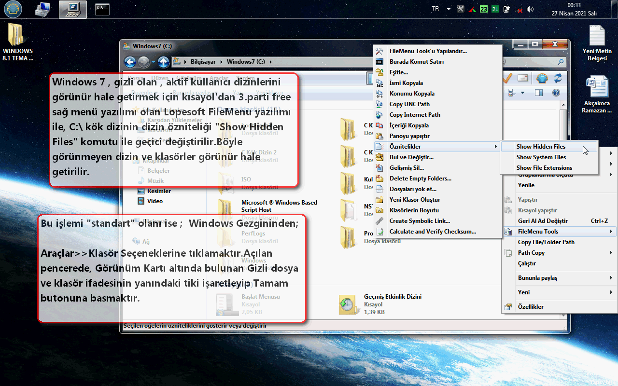Expand the address bar Windows7 (C:) chevron
The height and width of the screenshot is (386, 618).
point(270,62)
